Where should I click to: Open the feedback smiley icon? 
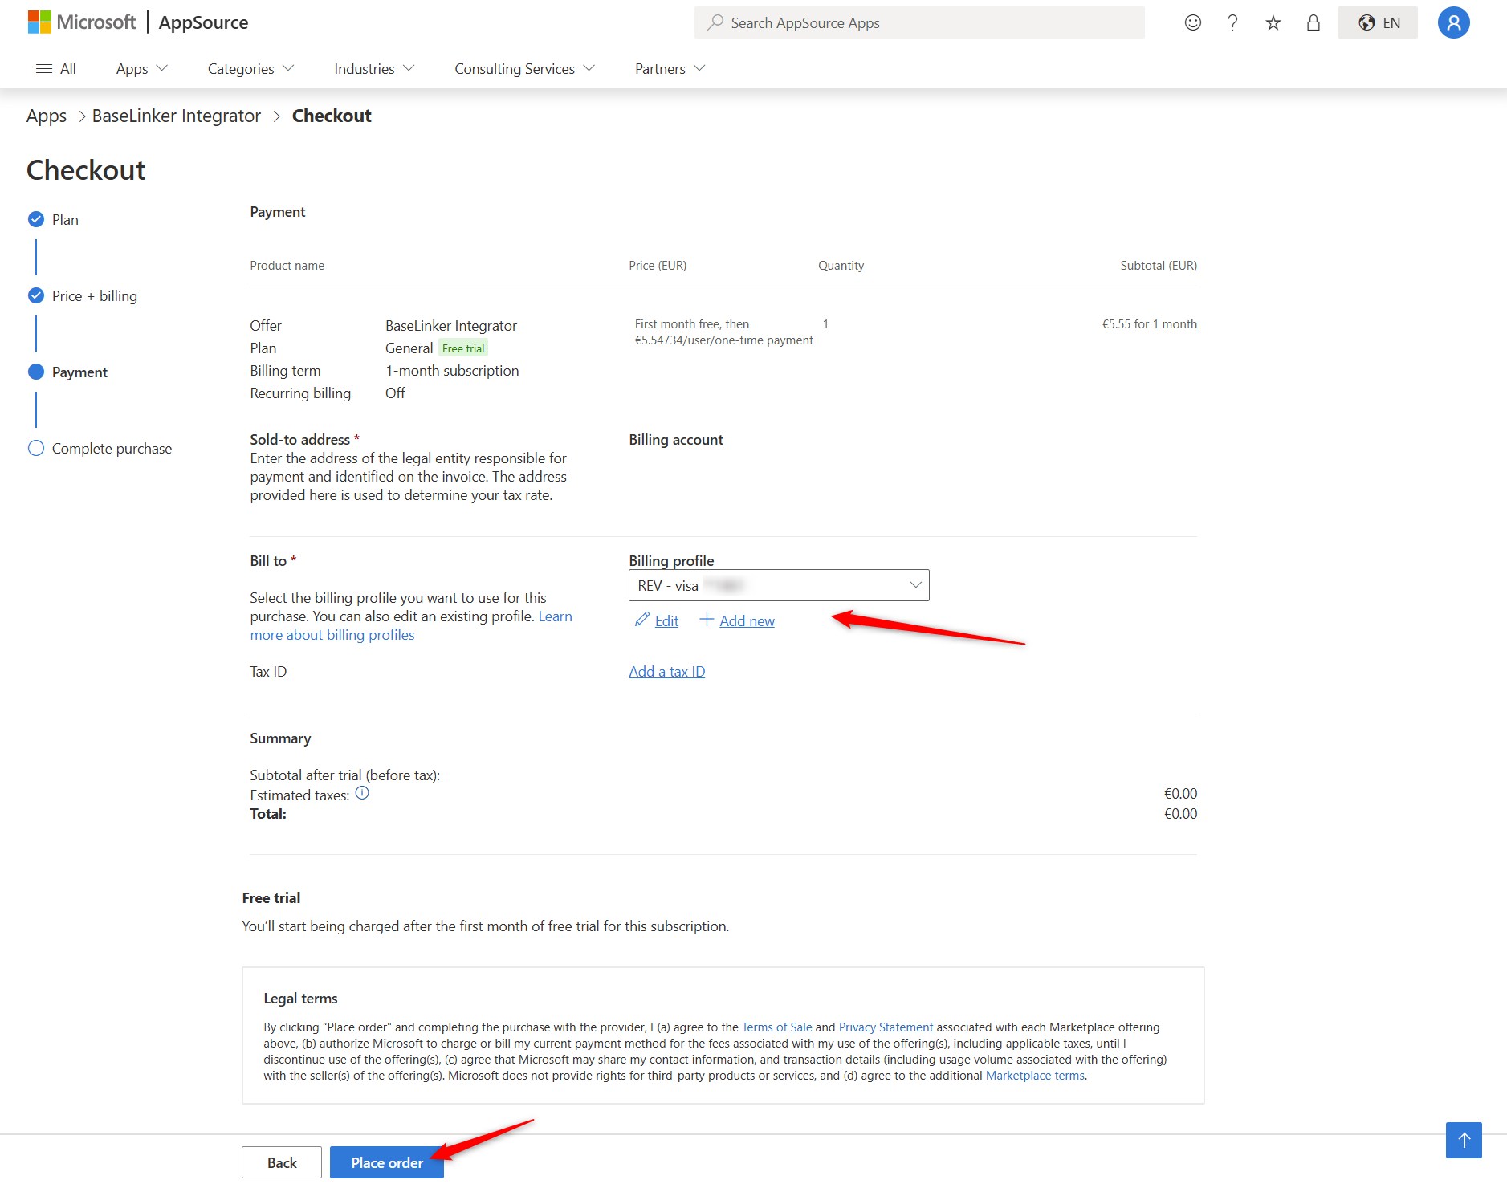point(1193,22)
